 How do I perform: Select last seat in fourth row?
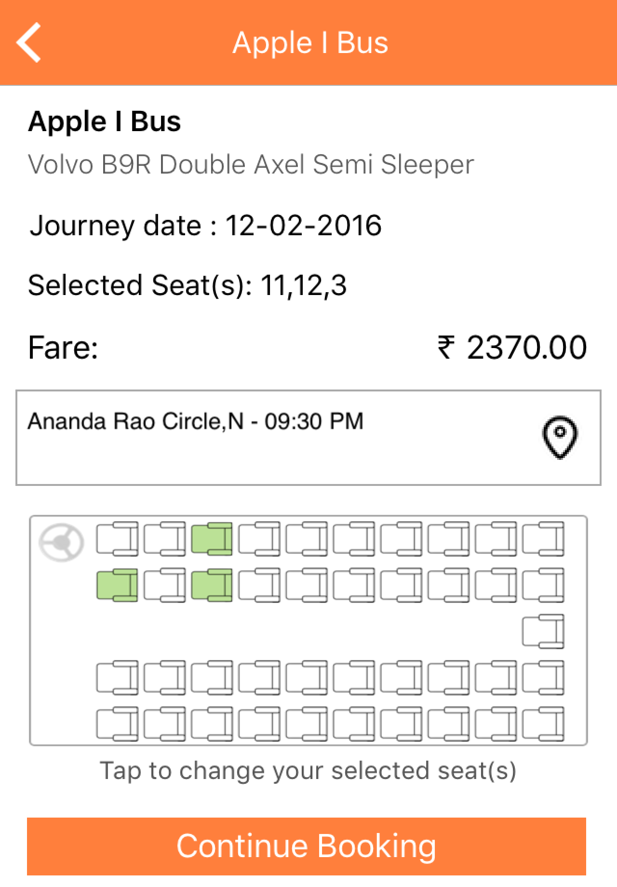544,677
